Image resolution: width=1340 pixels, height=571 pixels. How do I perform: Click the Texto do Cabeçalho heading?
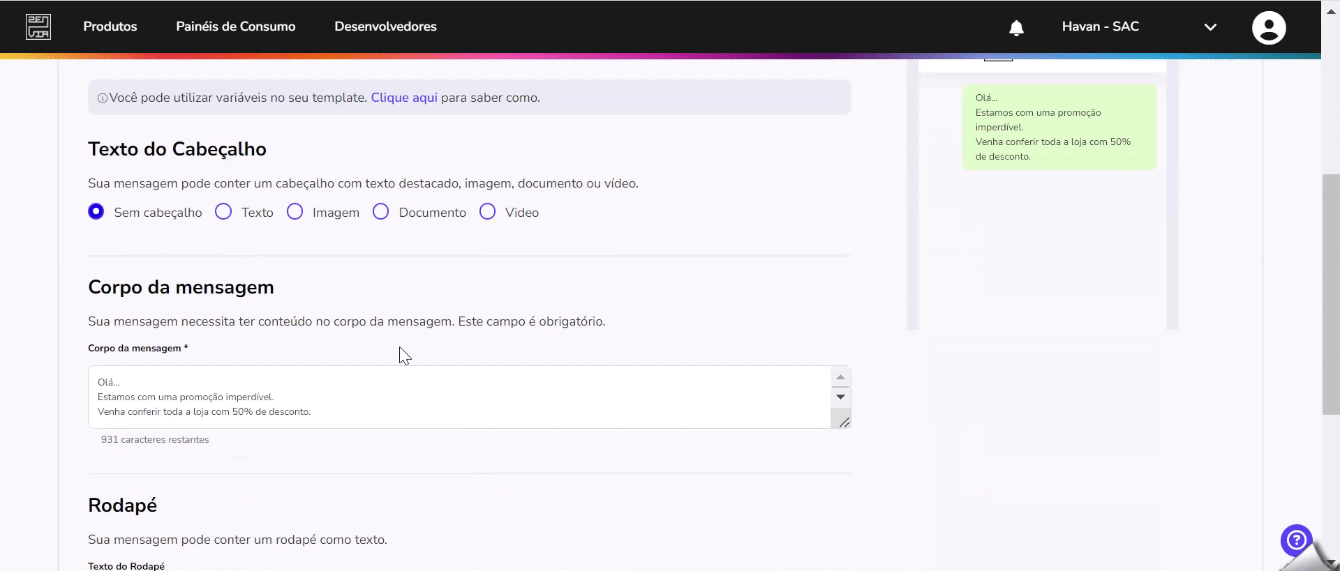tap(177, 149)
